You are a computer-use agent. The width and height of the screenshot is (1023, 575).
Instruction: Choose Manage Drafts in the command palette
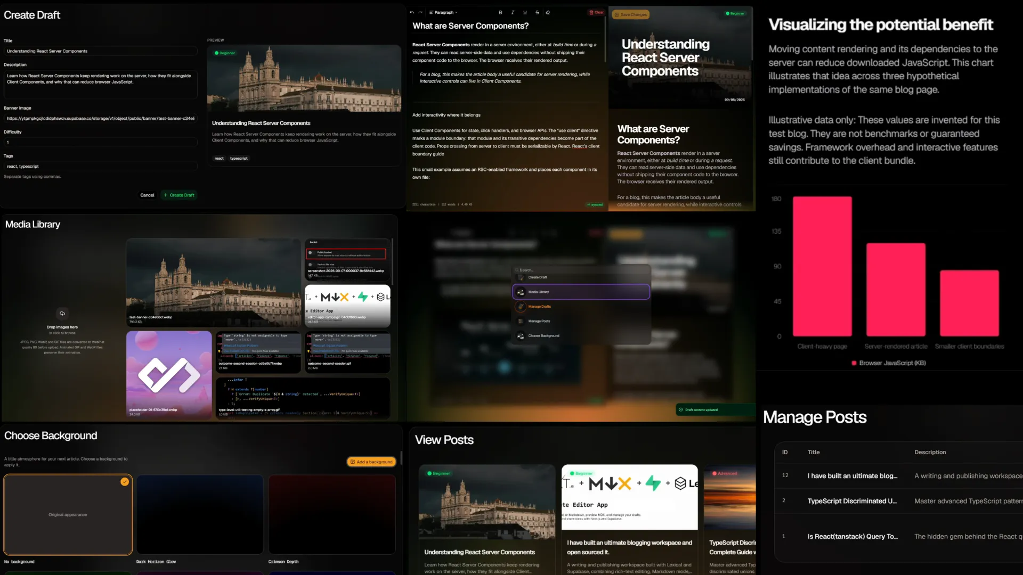(581, 307)
